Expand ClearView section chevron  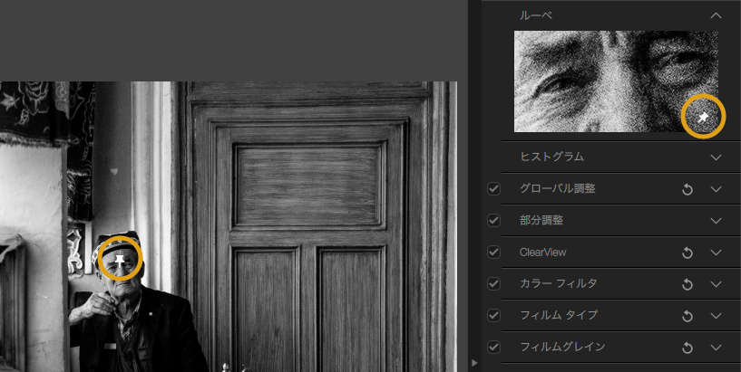coord(716,253)
